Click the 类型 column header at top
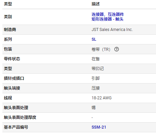The width and height of the screenshot is (156, 134). (x=8, y=4)
